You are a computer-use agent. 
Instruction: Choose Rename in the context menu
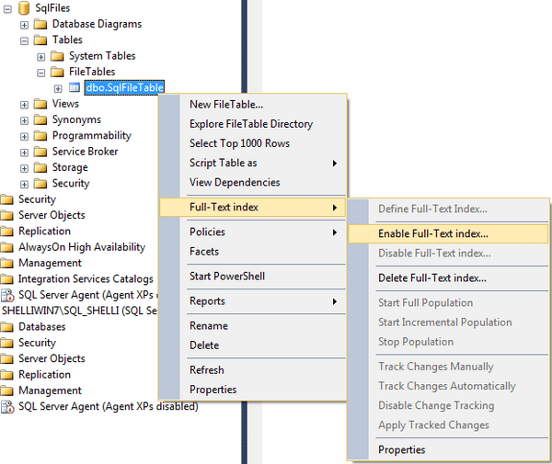252,326
